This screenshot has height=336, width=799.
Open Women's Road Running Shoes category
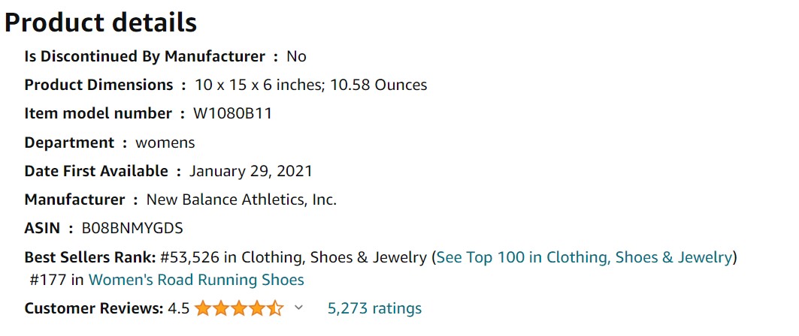tap(196, 280)
